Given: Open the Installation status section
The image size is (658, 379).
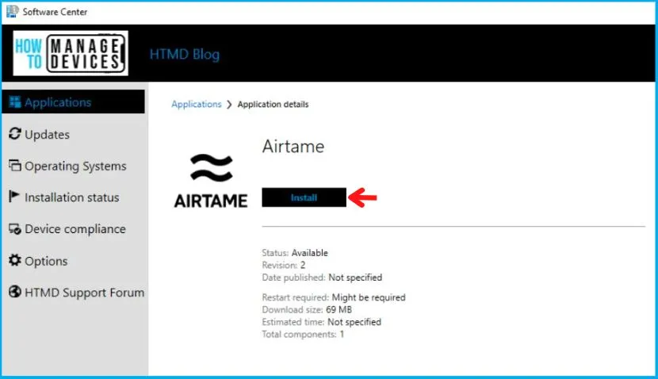Looking at the screenshot, I should coord(74,197).
